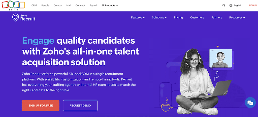The height and width of the screenshot is (117, 258).
Task: Expand the All Products dropdown
Action: pos(110,6)
